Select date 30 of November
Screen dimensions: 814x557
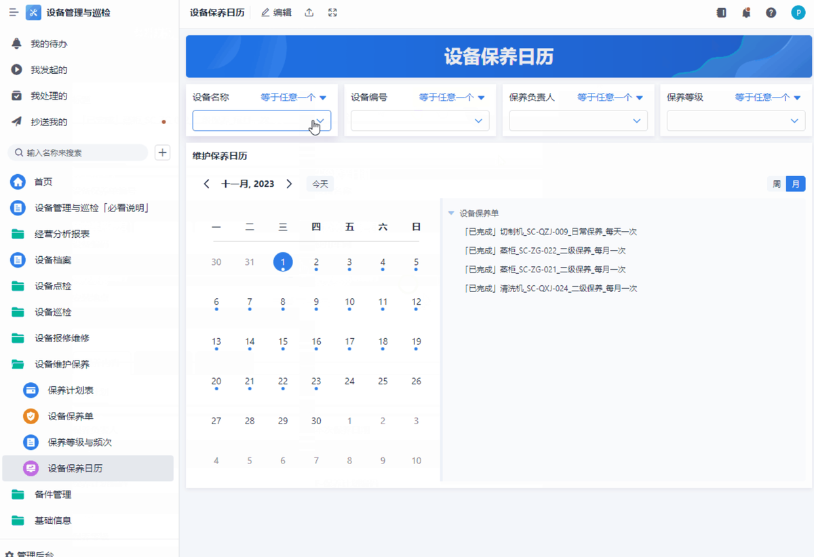click(316, 421)
